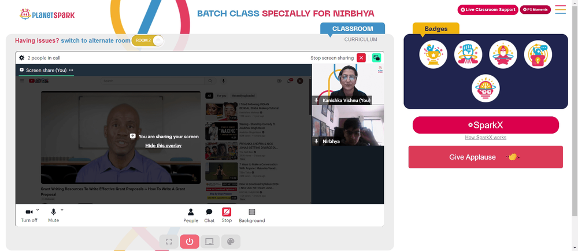The width and height of the screenshot is (578, 251).
Task: Open the PlanetSpark home logo
Action: [x=47, y=14]
